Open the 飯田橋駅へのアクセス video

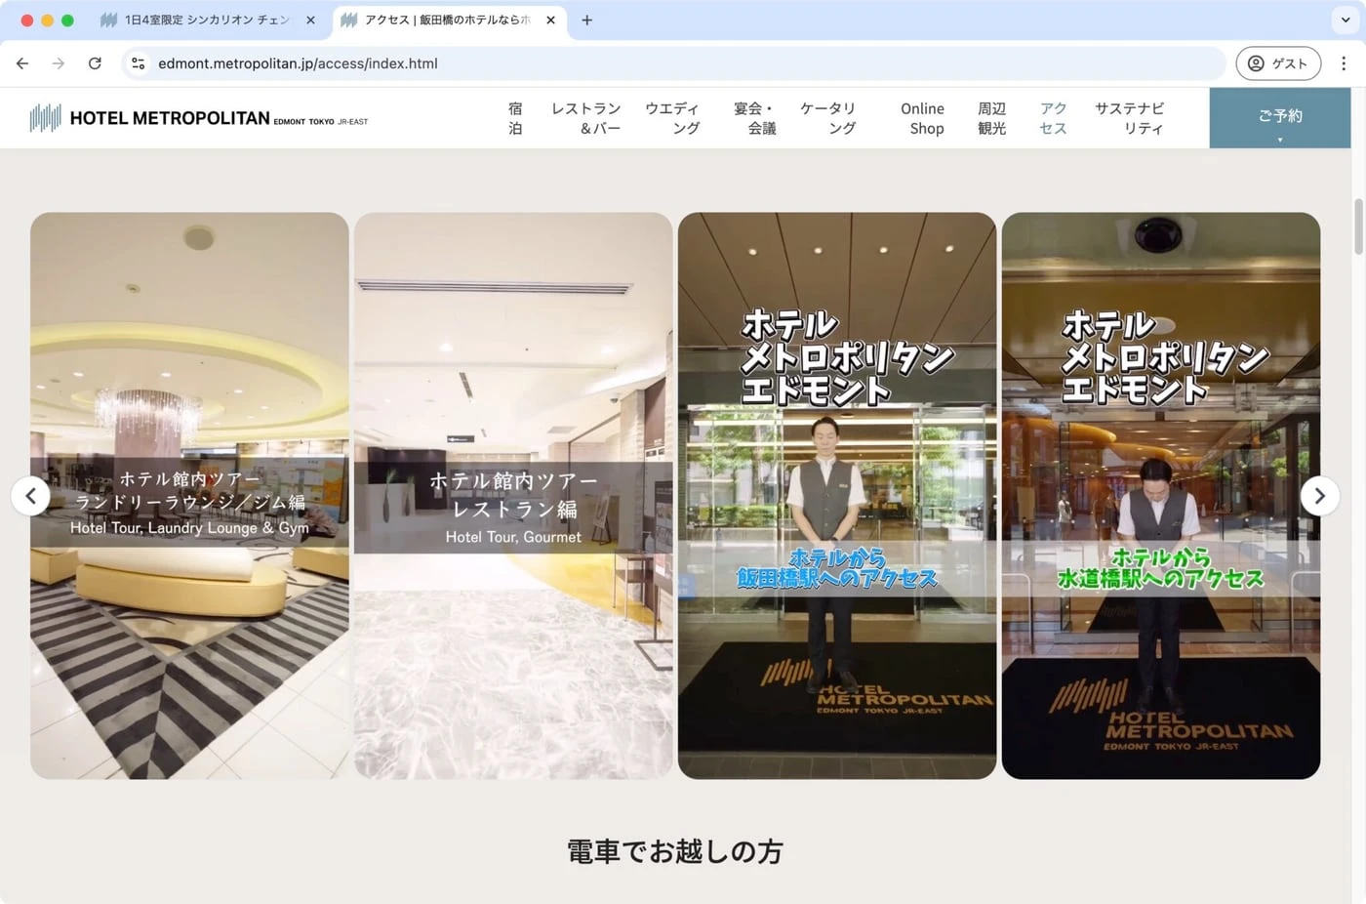(x=837, y=496)
